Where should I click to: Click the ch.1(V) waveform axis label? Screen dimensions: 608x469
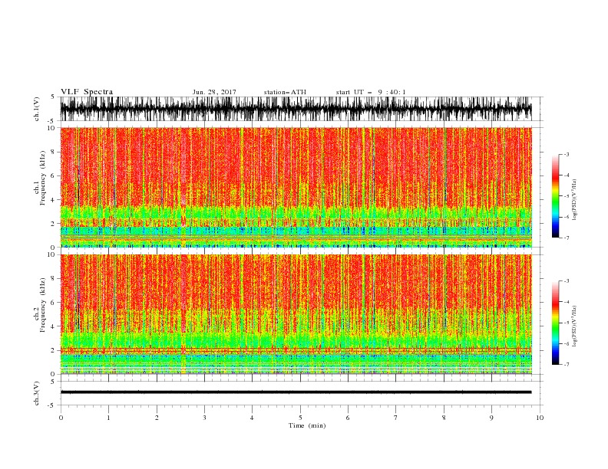(x=37, y=109)
